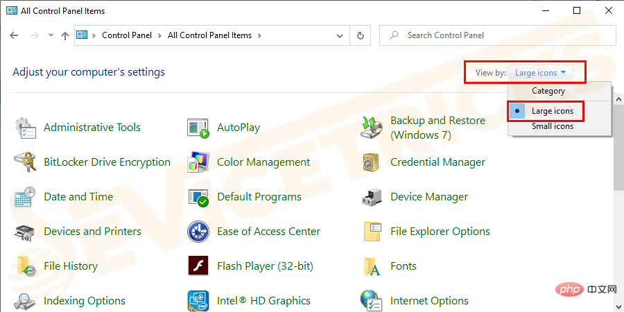Click the File Explorer Options icon

(x=372, y=232)
